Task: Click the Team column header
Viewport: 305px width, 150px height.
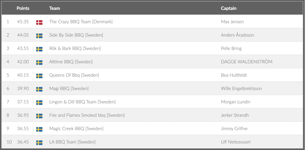Action: (x=54, y=8)
